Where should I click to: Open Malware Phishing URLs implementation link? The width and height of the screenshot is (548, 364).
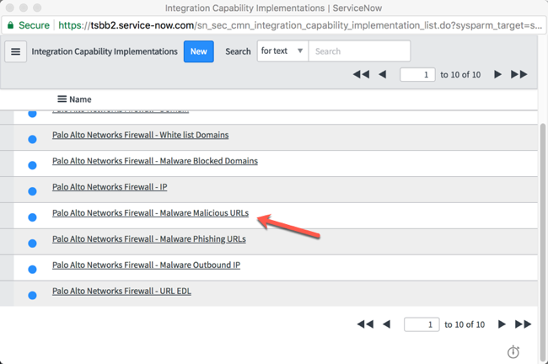pyautogui.click(x=149, y=239)
